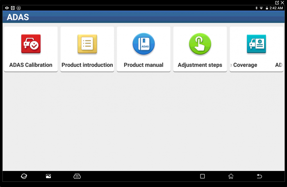Click the 2:42 AM clock
This screenshot has width=287, height=187.
(276, 8)
